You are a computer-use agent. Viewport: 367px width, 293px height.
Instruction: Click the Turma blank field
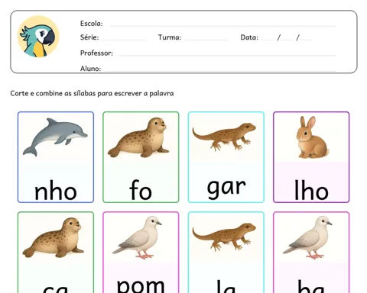(206, 39)
